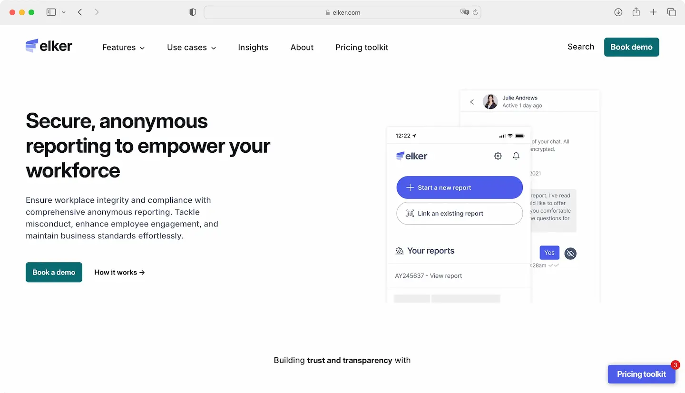685x393 pixels.
Task: Expand the sidebar options chevron
Action: click(x=64, y=12)
